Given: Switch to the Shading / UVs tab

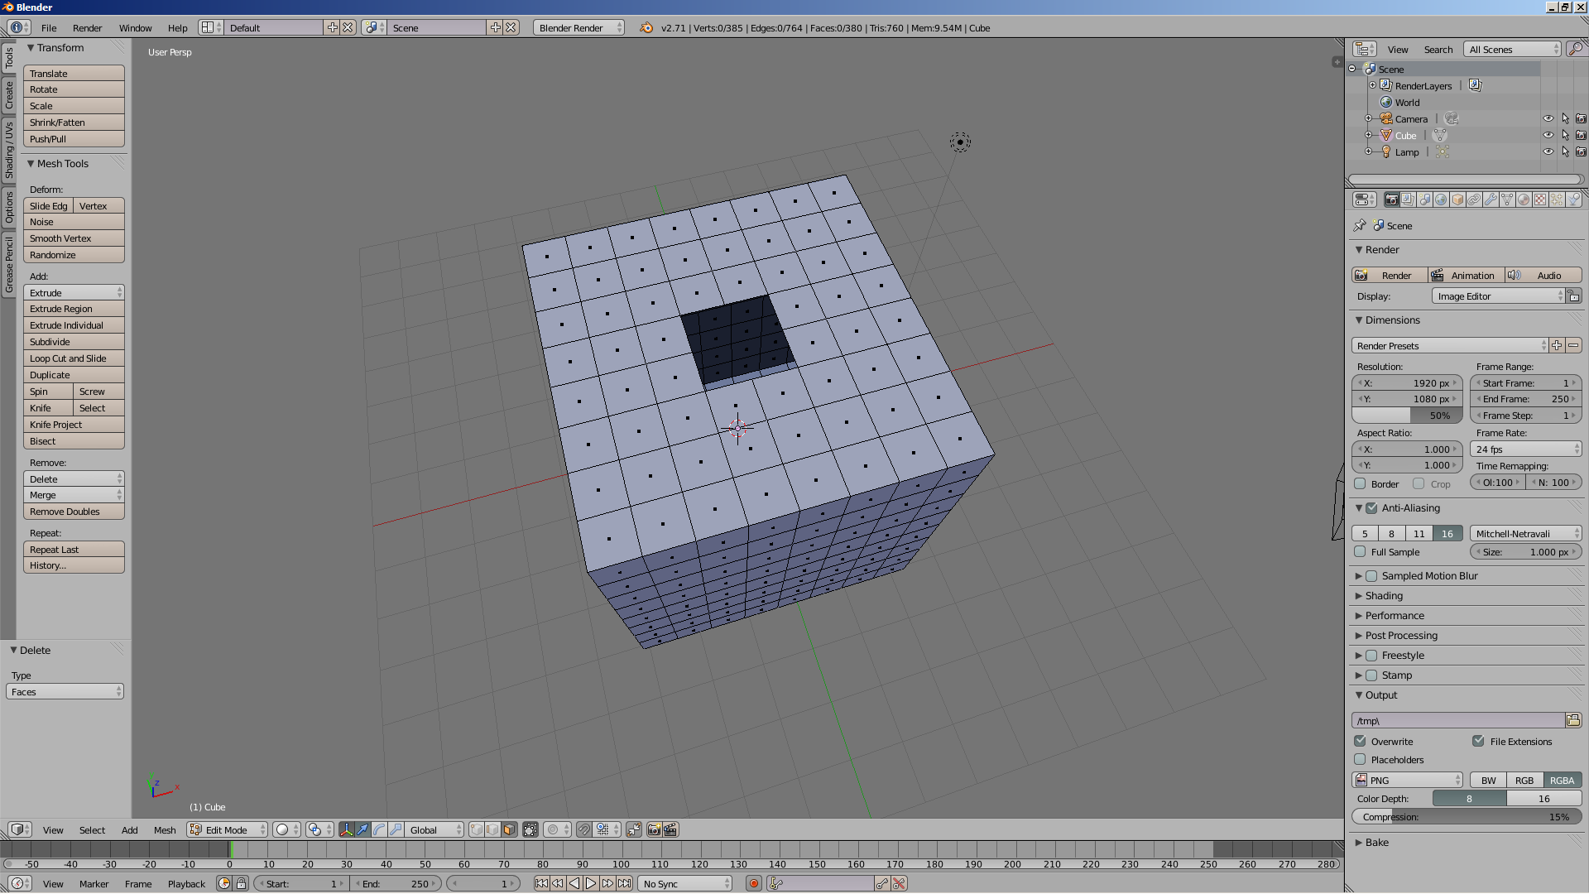Looking at the screenshot, I should (9, 151).
